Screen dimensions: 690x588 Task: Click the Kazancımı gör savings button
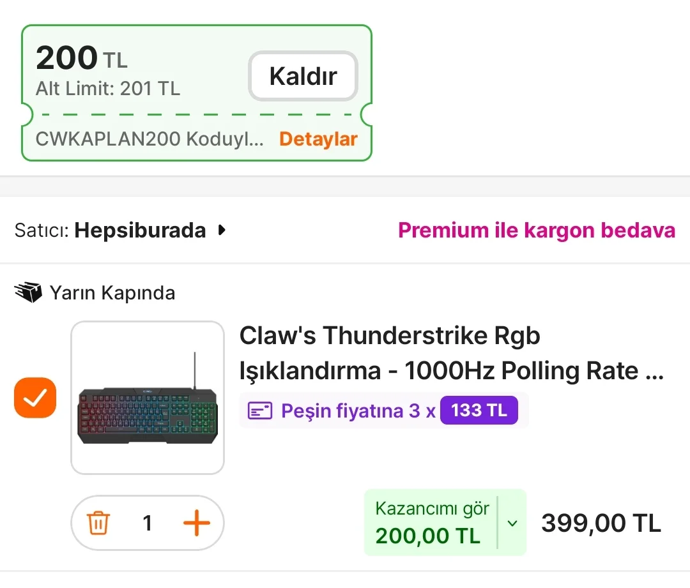[x=431, y=522]
